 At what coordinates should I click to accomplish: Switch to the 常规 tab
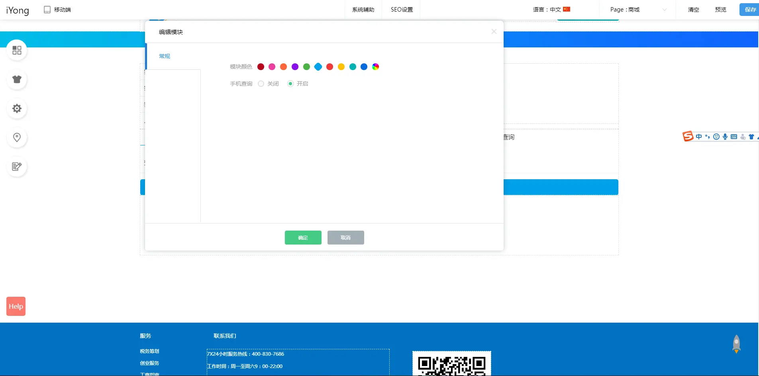pyautogui.click(x=165, y=56)
